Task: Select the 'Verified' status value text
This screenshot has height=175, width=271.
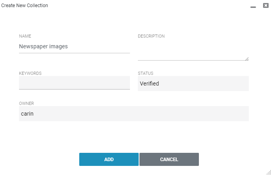Action: 149,84
